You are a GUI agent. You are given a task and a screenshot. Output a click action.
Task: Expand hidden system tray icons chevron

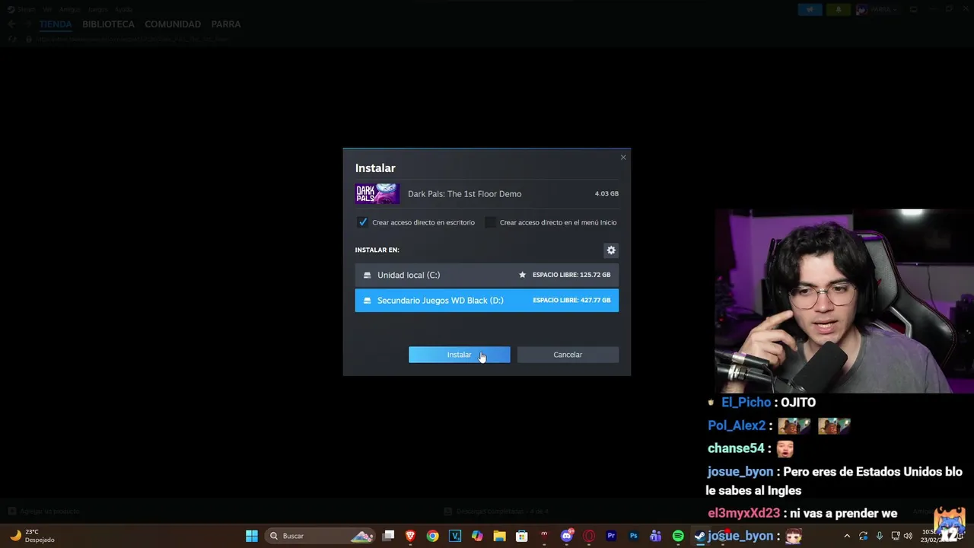(847, 536)
